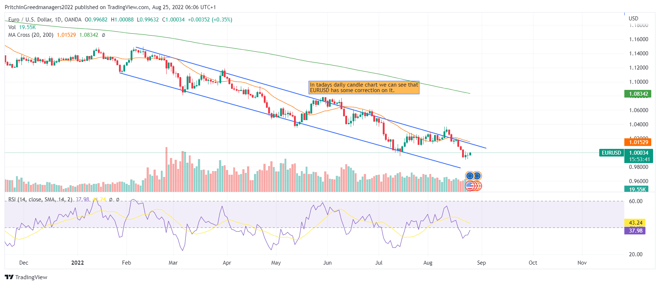Click the orange 1.01529 price axis label
660x285 pixels.
[x=639, y=142]
